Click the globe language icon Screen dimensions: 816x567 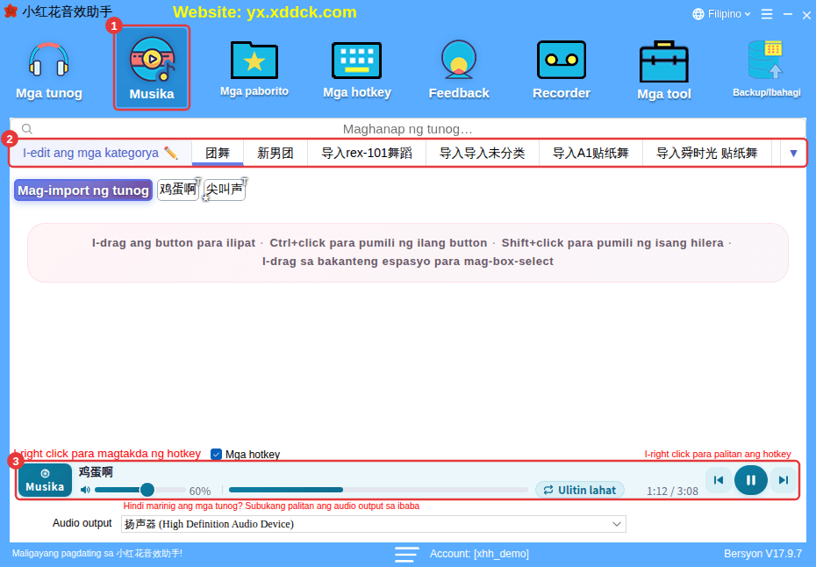click(x=698, y=14)
